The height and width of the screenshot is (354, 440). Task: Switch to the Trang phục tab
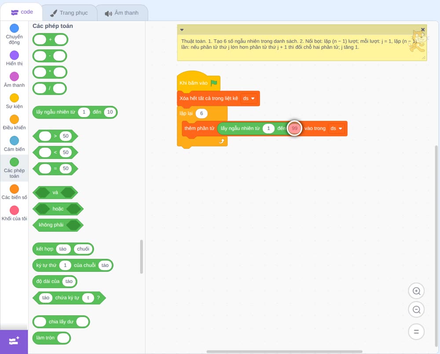click(69, 13)
